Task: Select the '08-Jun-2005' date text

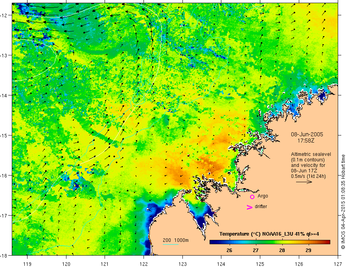Action: tap(307, 134)
